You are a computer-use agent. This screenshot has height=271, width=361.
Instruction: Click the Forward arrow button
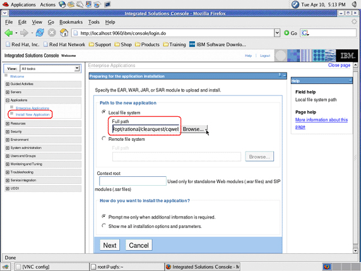click(24, 33)
